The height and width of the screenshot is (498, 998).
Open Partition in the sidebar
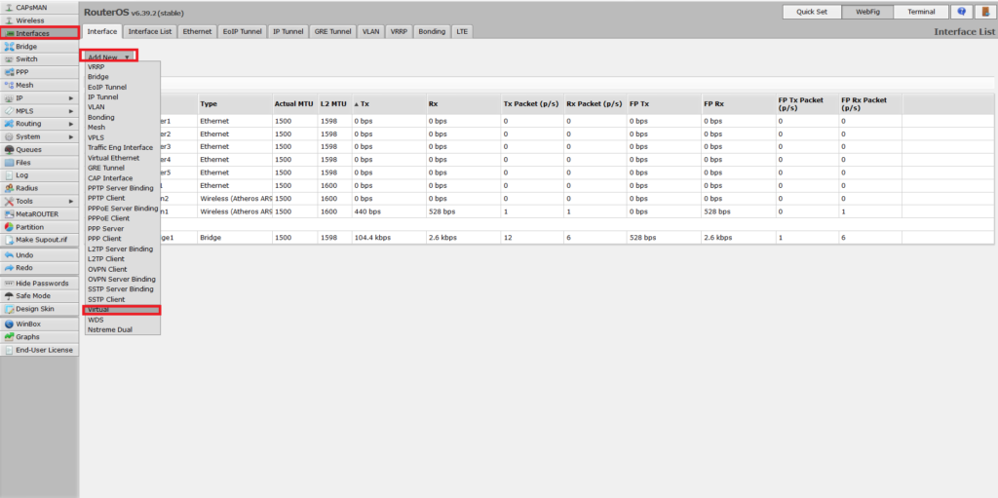pyautogui.click(x=39, y=227)
